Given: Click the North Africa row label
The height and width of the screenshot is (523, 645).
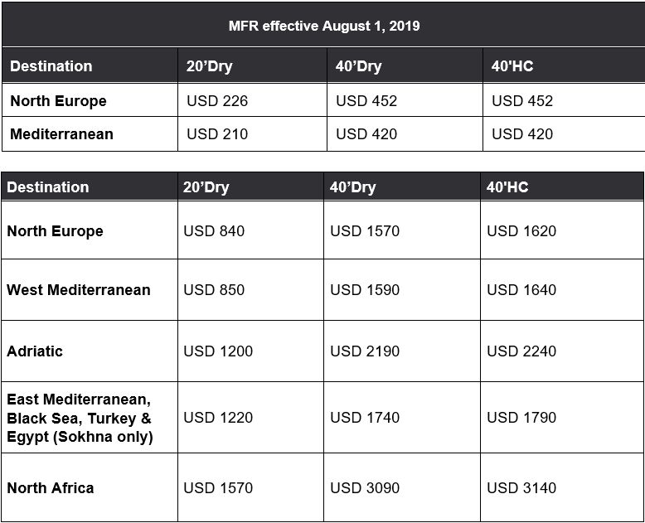Looking at the screenshot, I should click(x=51, y=488).
